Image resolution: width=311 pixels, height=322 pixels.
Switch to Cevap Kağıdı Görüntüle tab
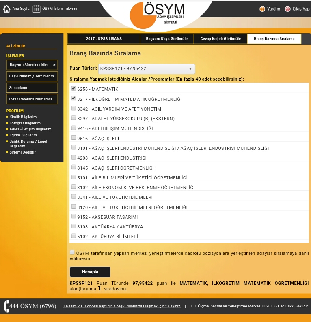220,39
